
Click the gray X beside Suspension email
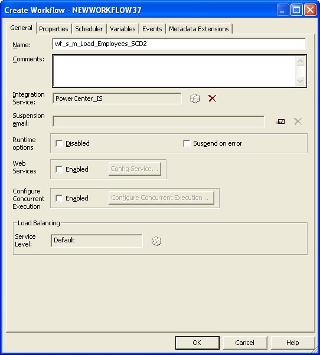tap(298, 121)
